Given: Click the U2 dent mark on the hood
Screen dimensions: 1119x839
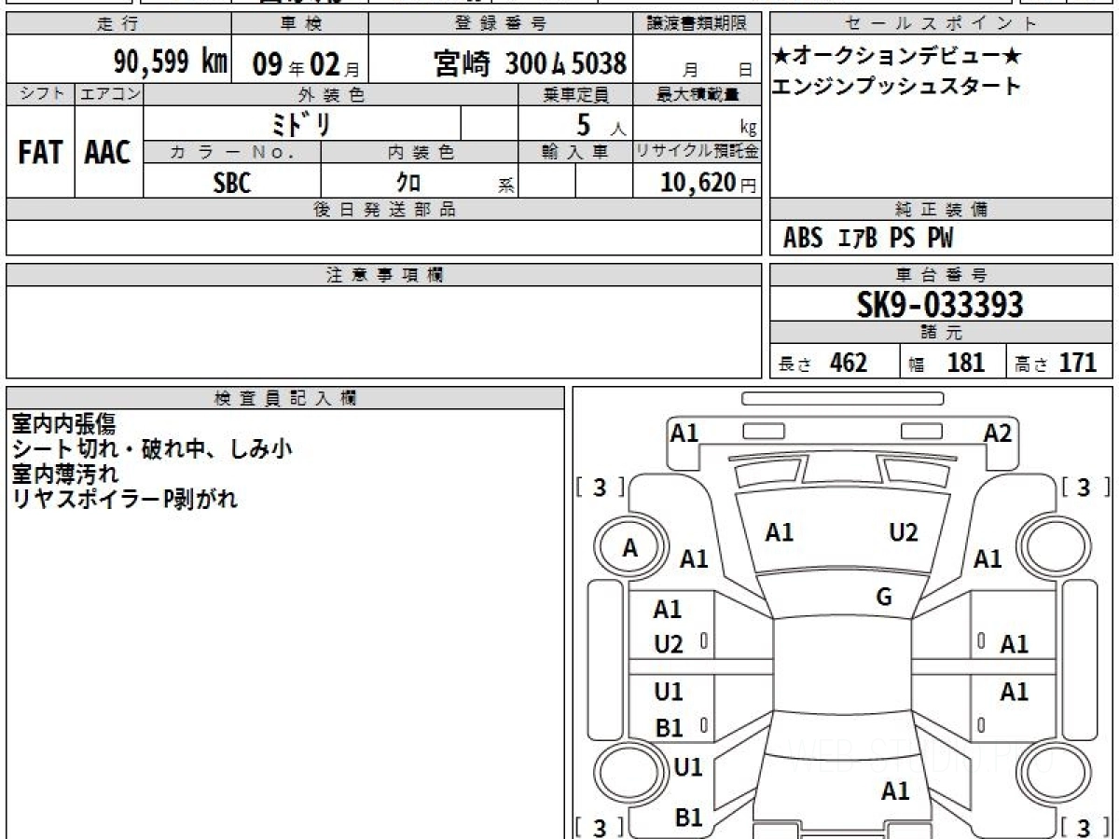Looking at the screenshot, I should [903, 532].
